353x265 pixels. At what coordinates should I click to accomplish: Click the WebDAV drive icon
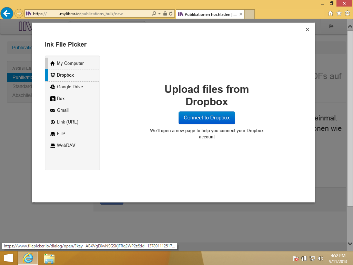tap(53, 146)
